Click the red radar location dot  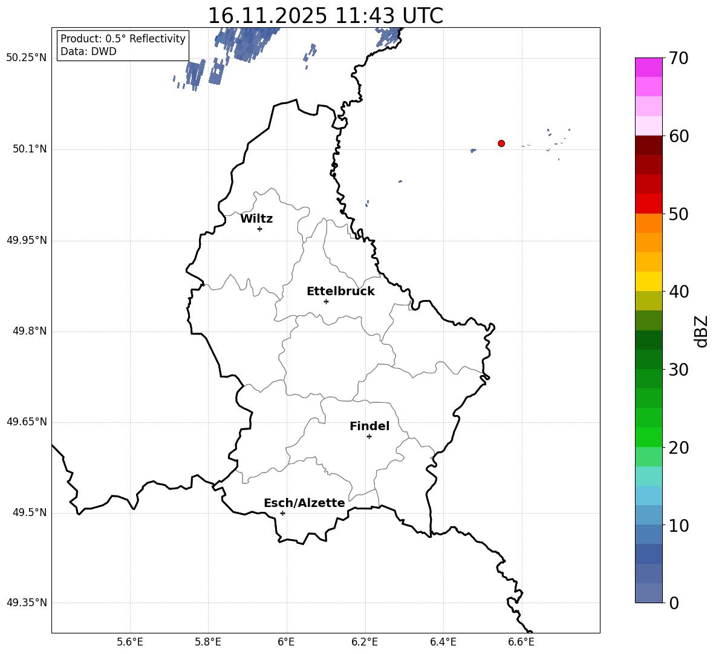point(501,143)
